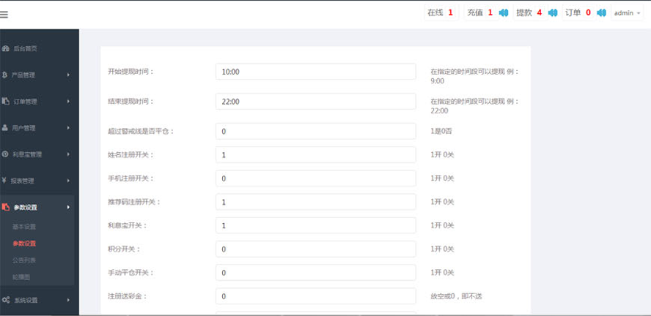Image resolution: width=651 pixels, height=316 pixels.
Task: Open 后台首页 in the sidebar
Action: [25, 48]
